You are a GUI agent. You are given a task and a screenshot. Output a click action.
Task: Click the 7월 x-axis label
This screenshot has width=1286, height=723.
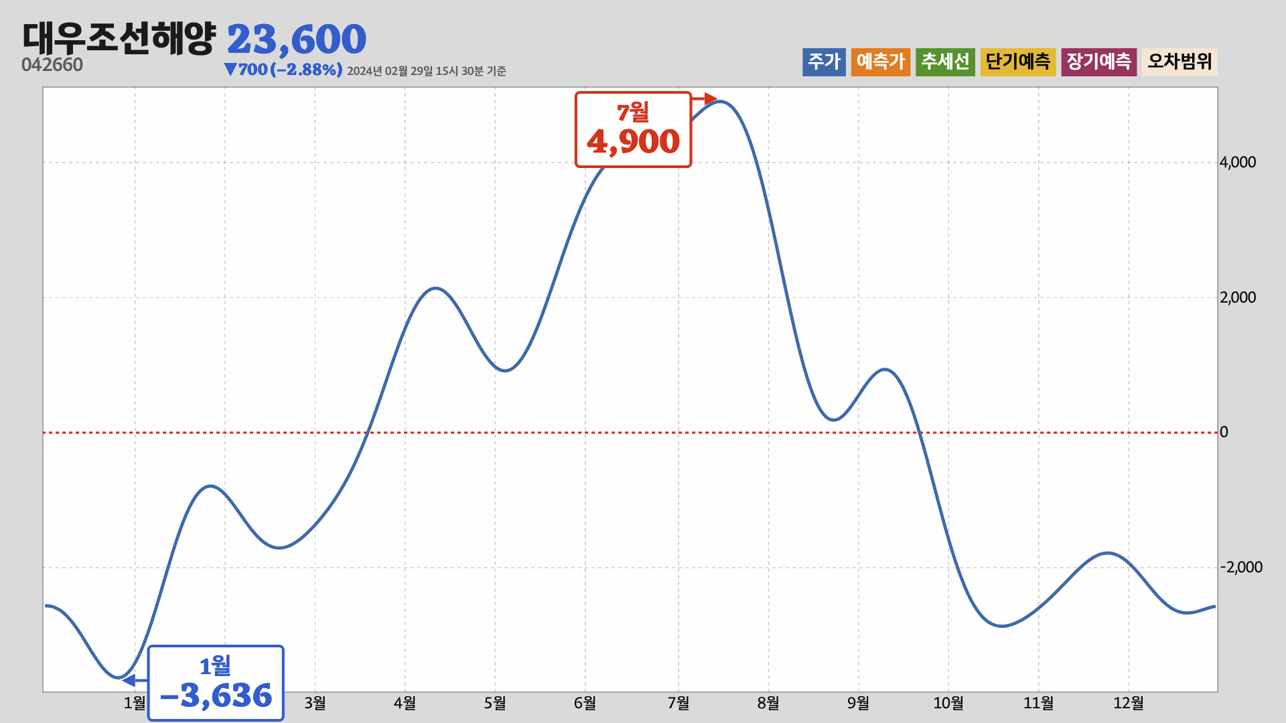tap(678, 703)
